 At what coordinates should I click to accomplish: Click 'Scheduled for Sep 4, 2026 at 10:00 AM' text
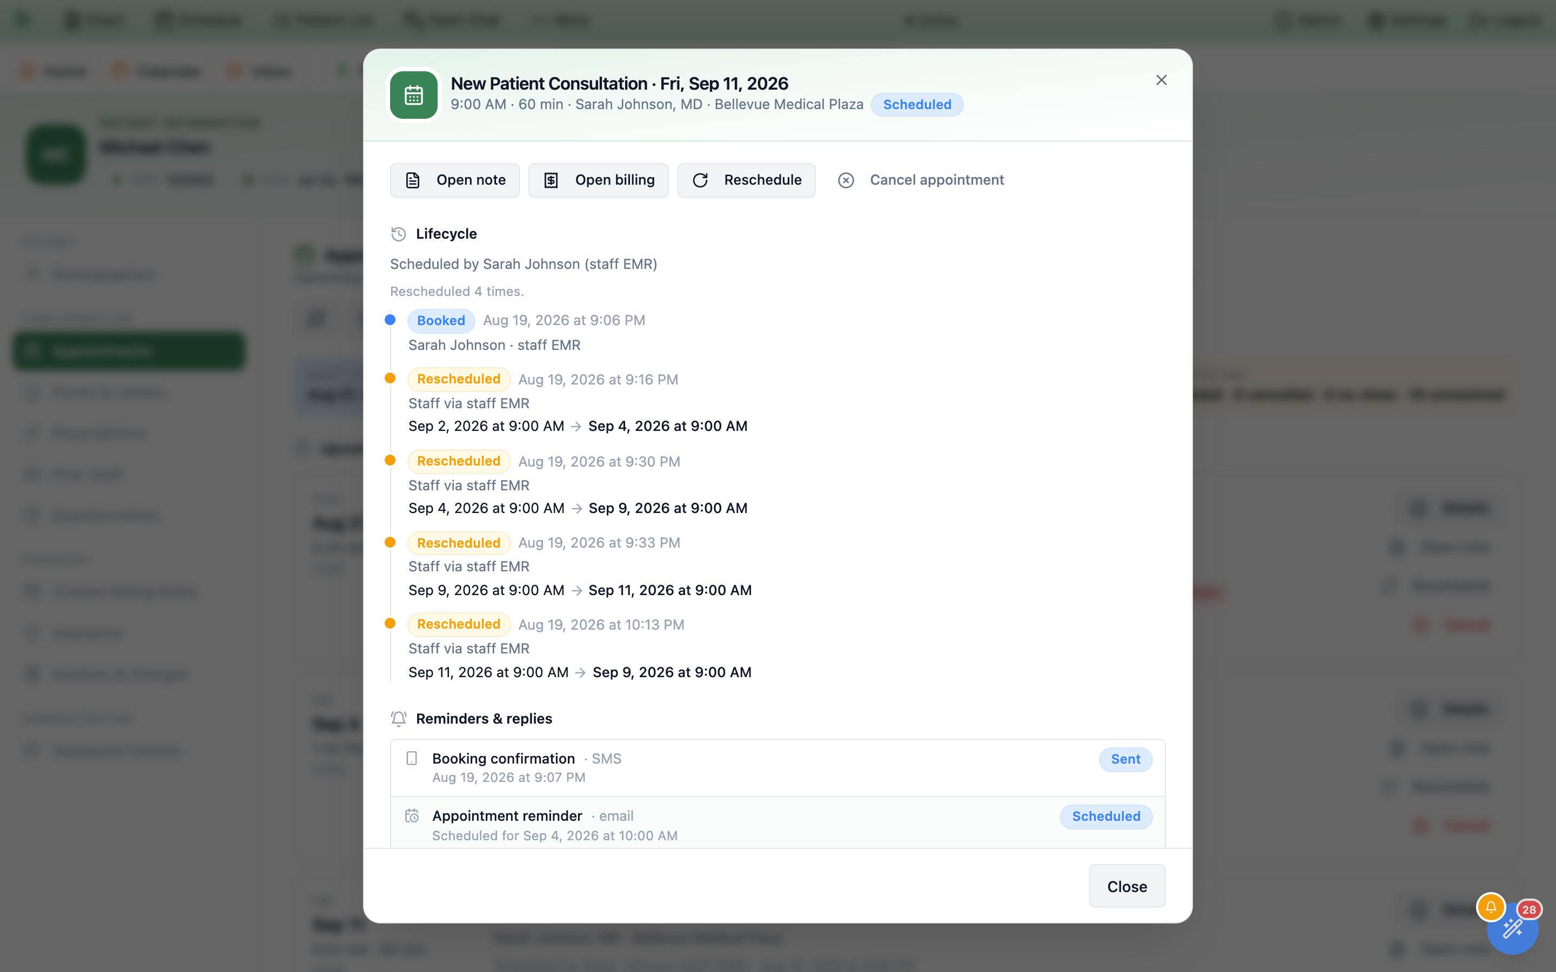click(x=555, y=836)
